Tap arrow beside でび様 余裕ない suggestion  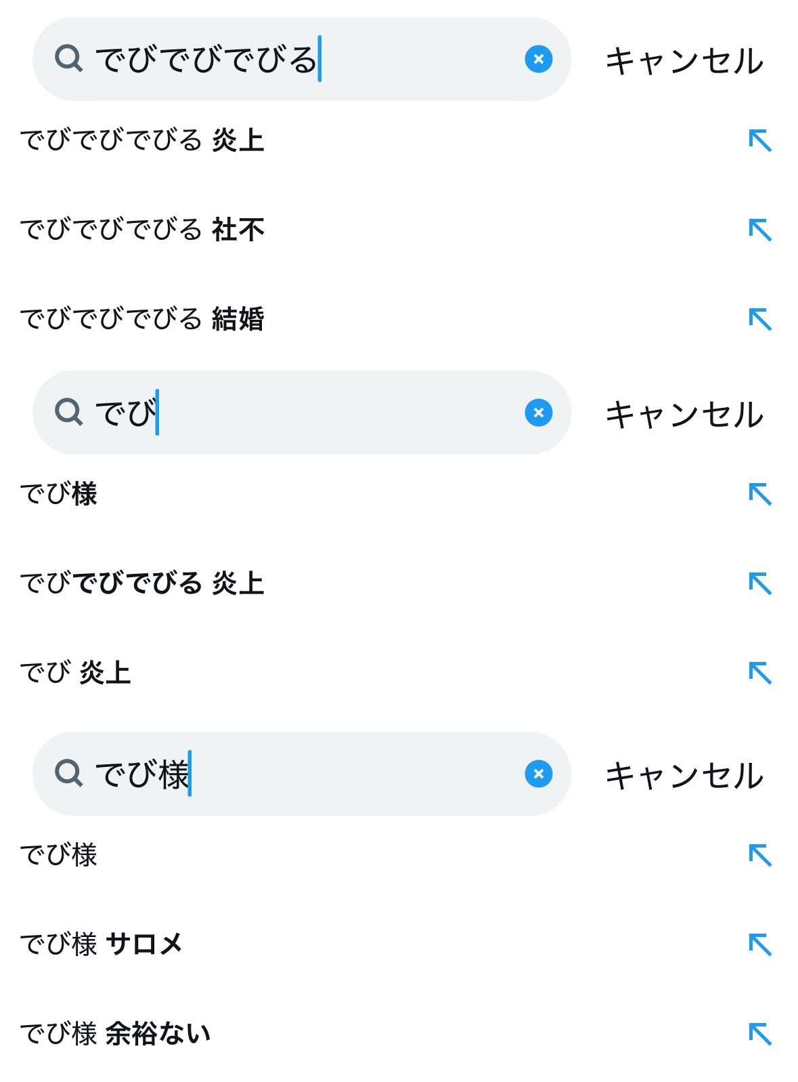tap(760, 1034)
